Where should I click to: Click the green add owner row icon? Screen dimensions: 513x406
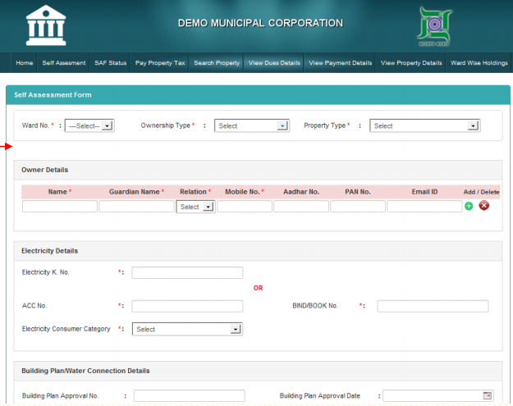pyautogui.click(x=469, y=206)
